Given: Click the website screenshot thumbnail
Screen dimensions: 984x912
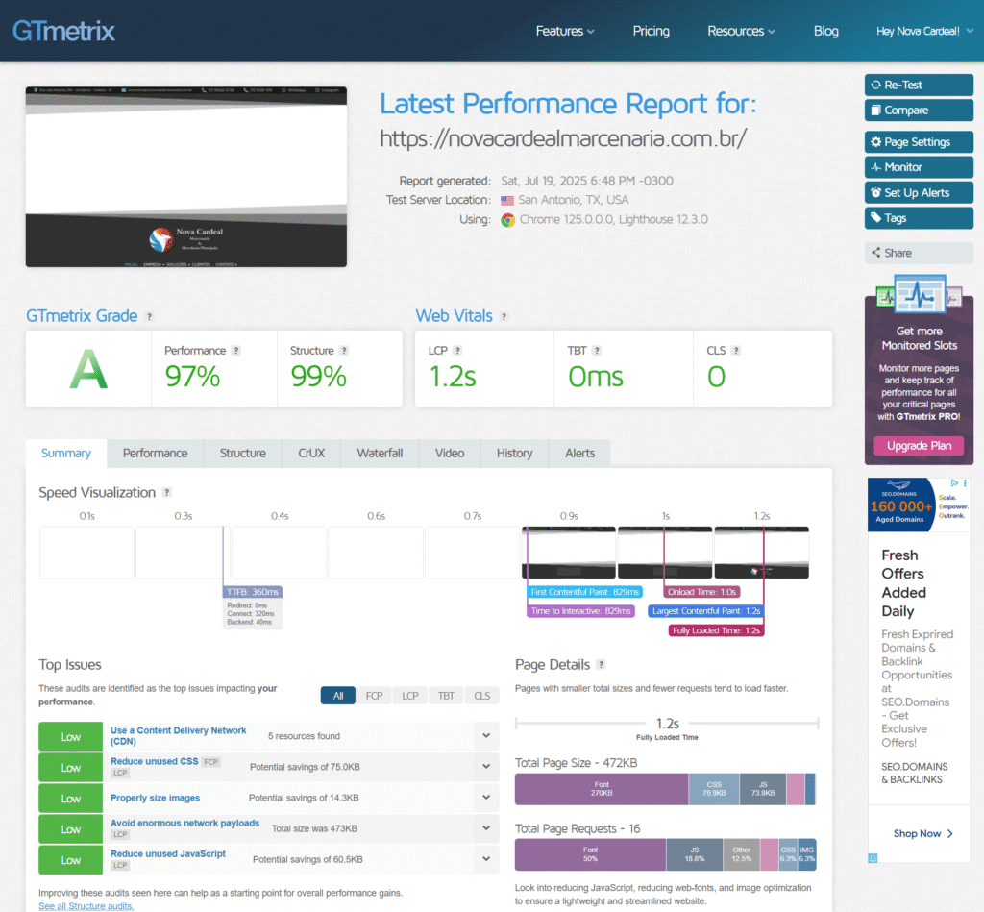Looking at the screenshot, I should 185,177.
